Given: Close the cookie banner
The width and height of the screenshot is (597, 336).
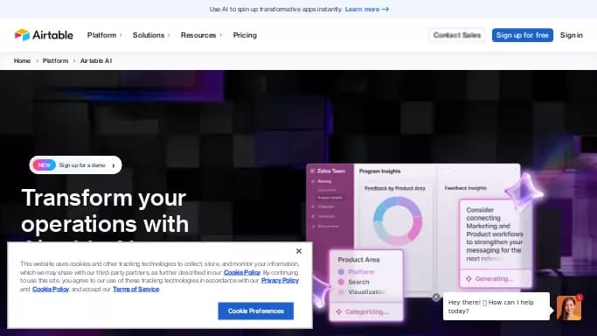Looking at the screenshot, I should click(x=299, y=251).
